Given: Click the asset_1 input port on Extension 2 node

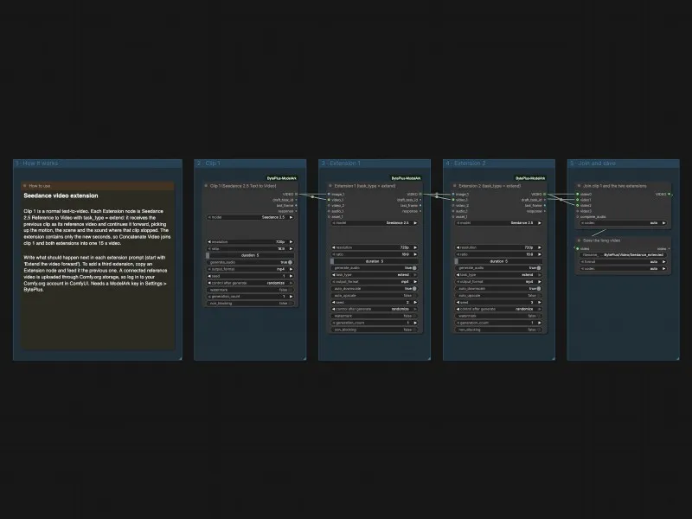Looking at the screenshot, I should coord(453,217).
